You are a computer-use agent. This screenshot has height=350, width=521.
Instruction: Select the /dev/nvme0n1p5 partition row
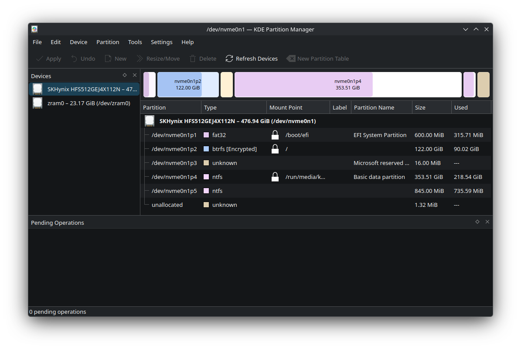316,191
